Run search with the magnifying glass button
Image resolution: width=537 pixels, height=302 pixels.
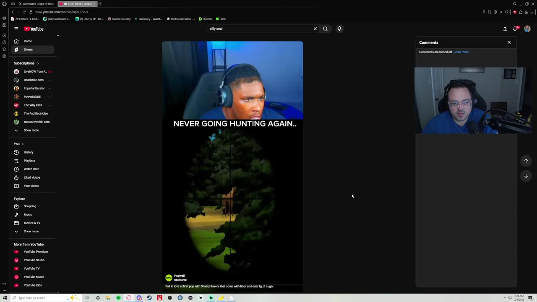[325, 29]
